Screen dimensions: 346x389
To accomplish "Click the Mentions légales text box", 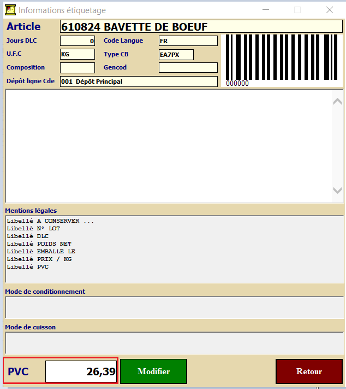I will [174, 249].
